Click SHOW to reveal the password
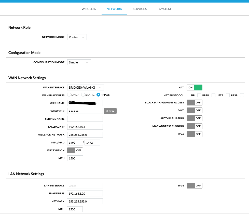The width and height of the screenshot is (249, 216). coord(110,111)
